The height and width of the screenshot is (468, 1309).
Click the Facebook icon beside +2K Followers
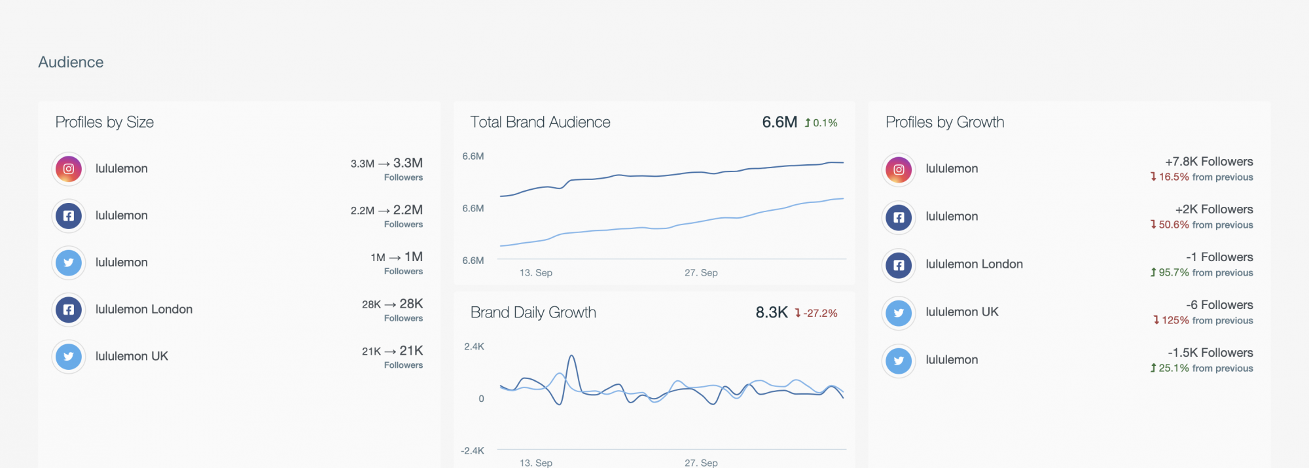pos(899,217)
